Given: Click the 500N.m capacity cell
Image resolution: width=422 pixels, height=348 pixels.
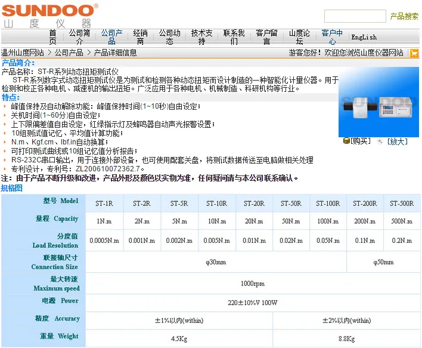Looking at the screenshot, I should point(402,221).
